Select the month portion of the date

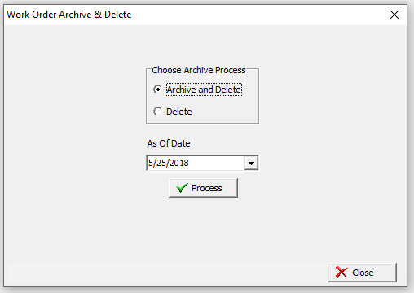coord(151,163)
